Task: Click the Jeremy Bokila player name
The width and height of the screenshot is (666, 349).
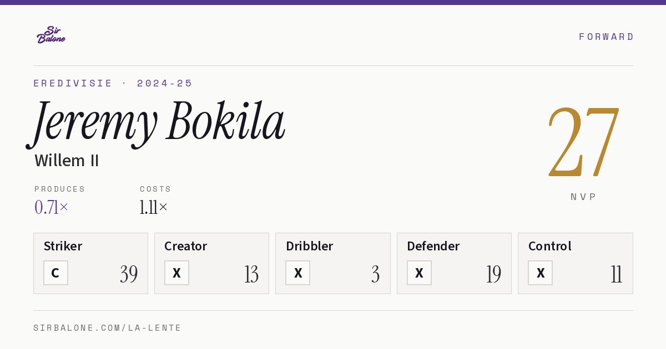Action: [156, 122]
